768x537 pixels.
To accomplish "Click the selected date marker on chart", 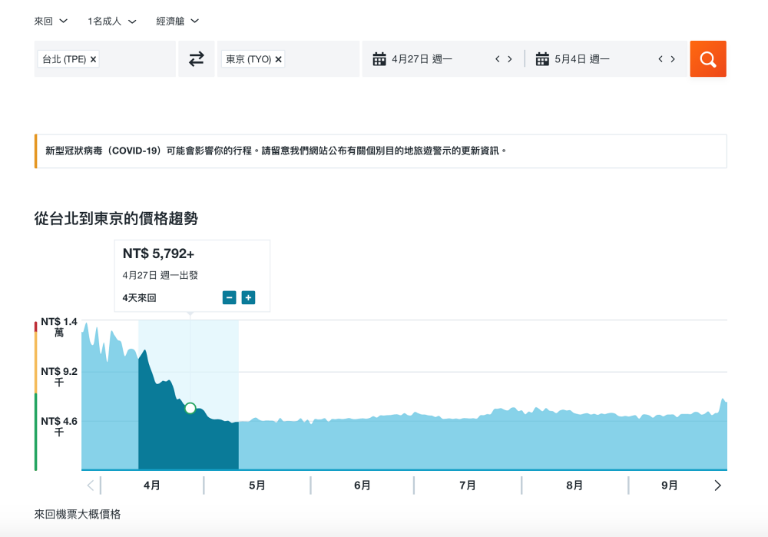I will 190,408.
